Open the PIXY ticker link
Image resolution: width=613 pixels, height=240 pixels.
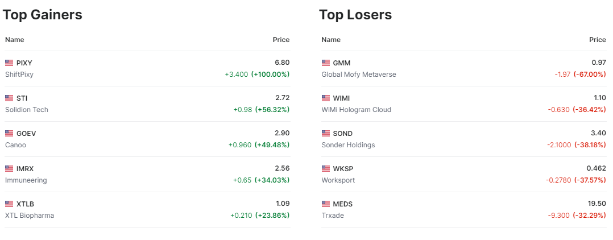pyautogui.click(x=24, y=63)
